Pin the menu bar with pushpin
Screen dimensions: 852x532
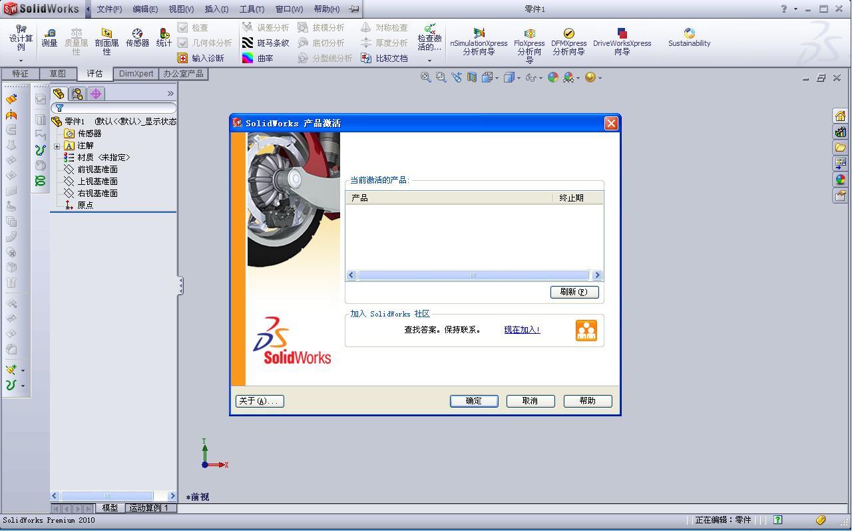tap(354, 9)
